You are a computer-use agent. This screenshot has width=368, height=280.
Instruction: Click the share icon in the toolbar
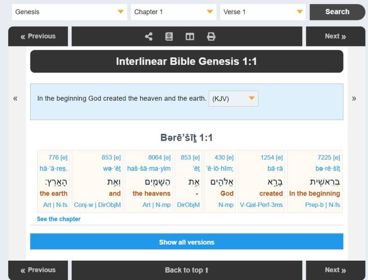tap(149, 36)
